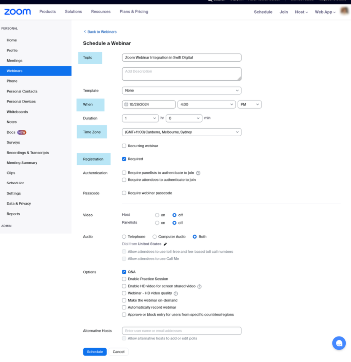Open the Duration minutes dropdown
The image size is (351, 362).
pyautogui.click(x=184, y=118)
